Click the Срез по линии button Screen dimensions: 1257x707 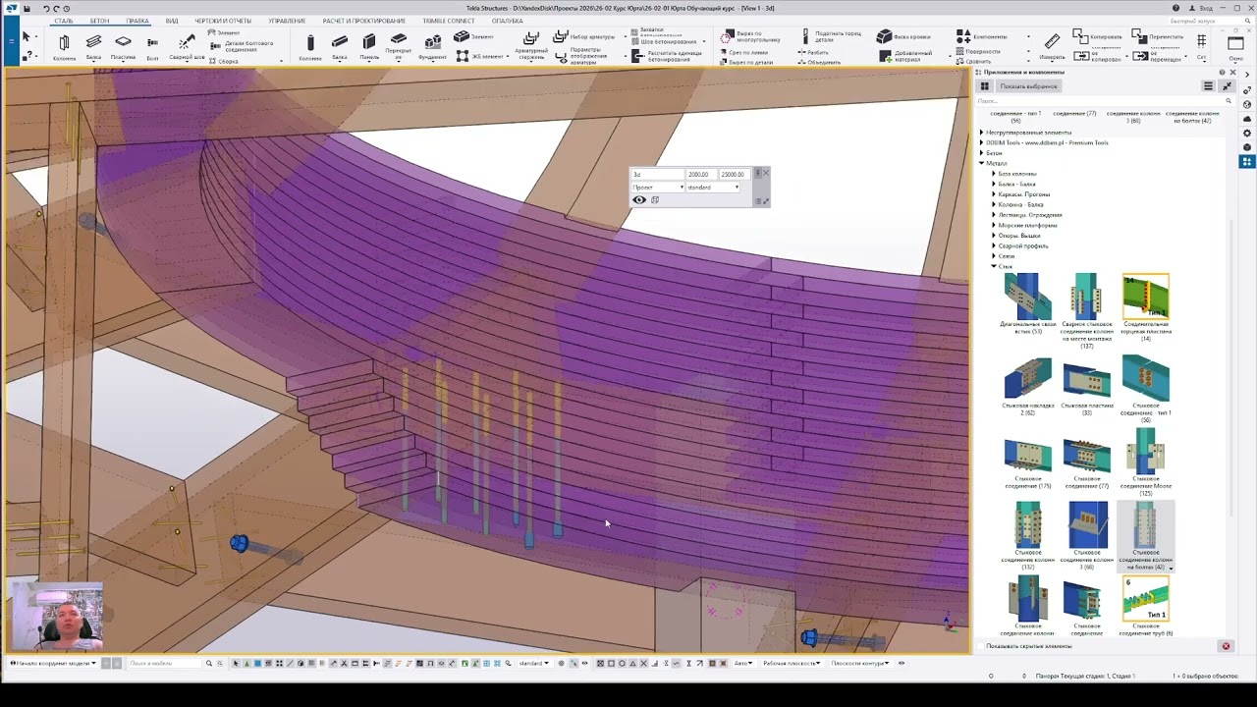point(743,52)
